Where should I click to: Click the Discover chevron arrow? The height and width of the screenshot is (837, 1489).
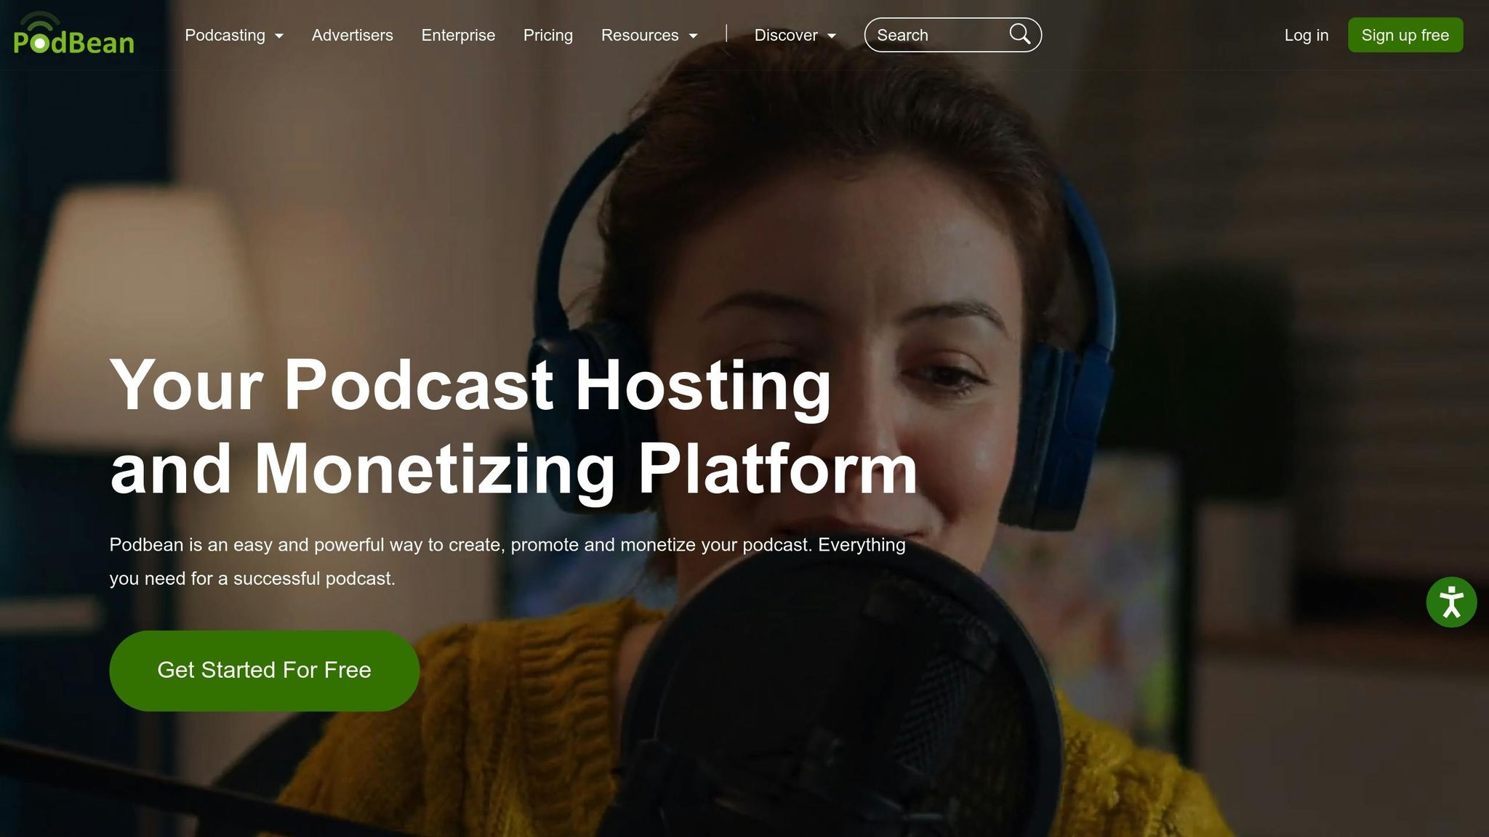(x=832, y=36)
